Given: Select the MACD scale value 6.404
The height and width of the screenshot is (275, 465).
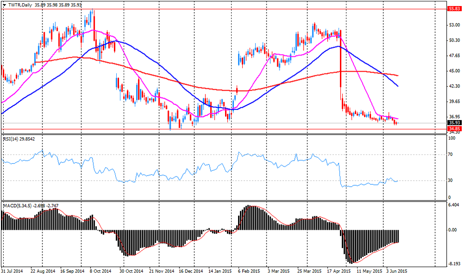Looking at the screenshot, I should (454, 205).
